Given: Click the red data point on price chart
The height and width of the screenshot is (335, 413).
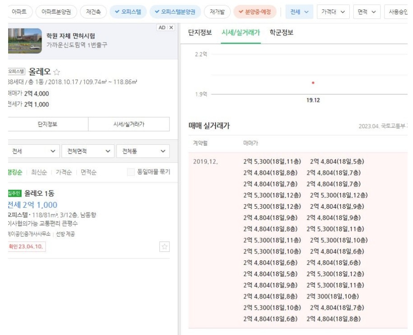Looking at the screenshot, I should (x=313, y=83).
